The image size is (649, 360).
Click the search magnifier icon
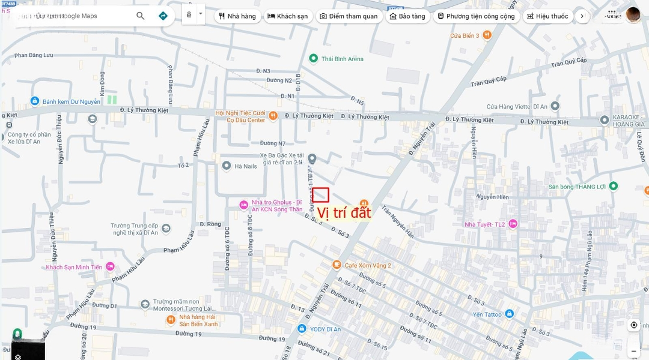click(x=140, y=16)
